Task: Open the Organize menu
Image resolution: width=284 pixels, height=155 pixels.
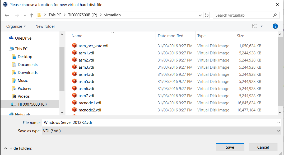Action: [16, 26]
